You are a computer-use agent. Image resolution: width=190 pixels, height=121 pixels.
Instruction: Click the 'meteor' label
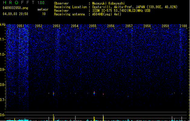(43, 9)
